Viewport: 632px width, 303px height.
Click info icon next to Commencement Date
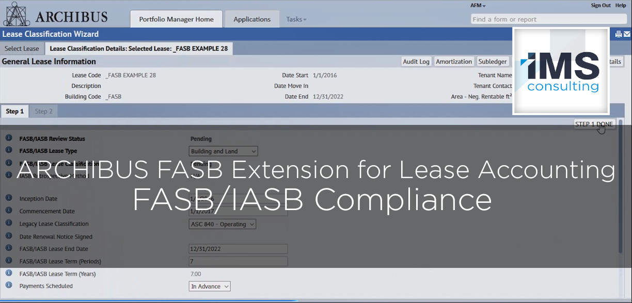[x=9, y=211]
